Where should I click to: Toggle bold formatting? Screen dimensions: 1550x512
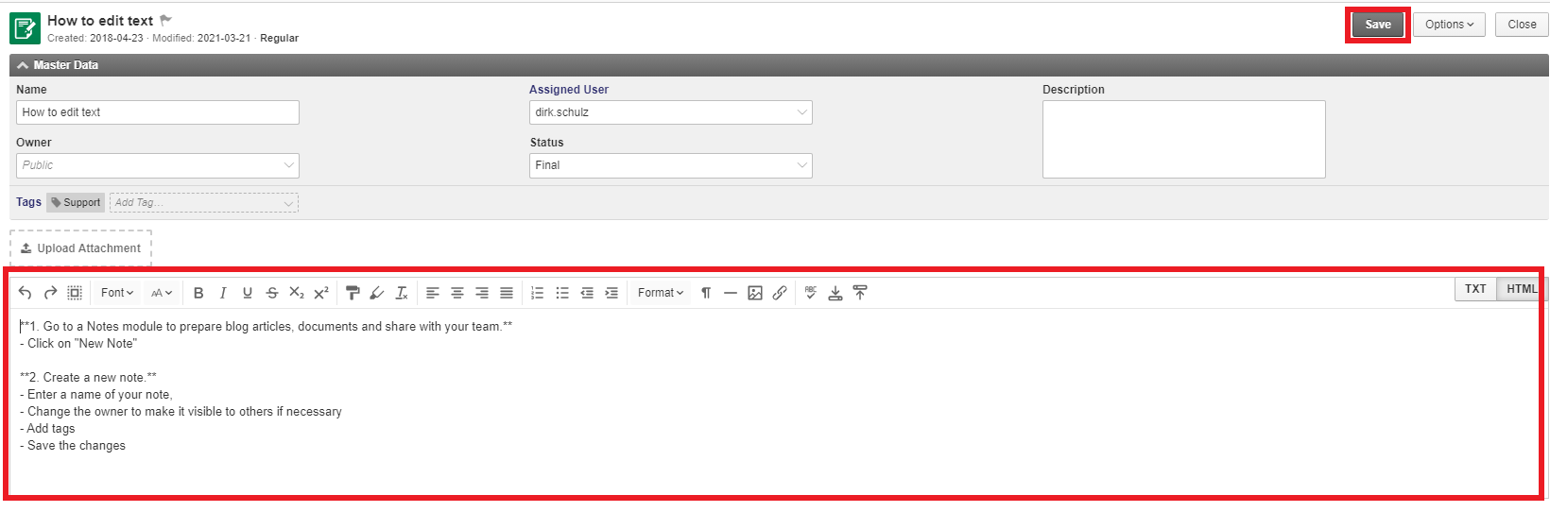click(198, 293)
